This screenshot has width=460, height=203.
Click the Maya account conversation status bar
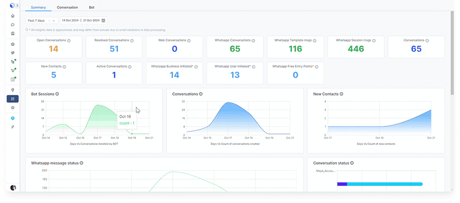pyautogui.click(x=380, y=184)
